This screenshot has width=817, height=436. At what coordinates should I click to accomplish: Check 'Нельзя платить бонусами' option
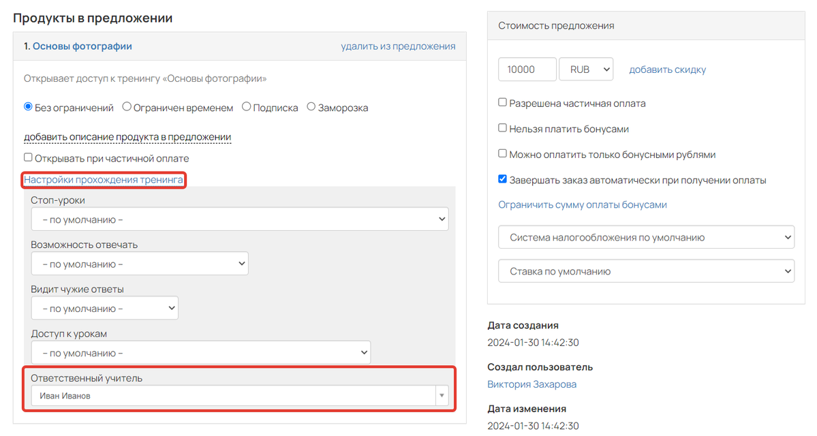pyautogui.click(x=502, y=128)
